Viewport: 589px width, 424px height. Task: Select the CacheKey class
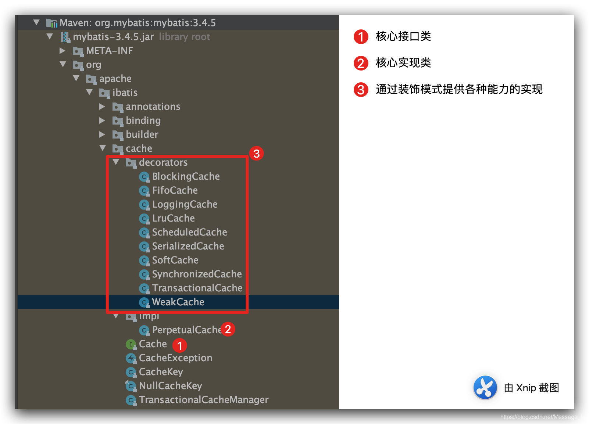[x=161, y=372]
